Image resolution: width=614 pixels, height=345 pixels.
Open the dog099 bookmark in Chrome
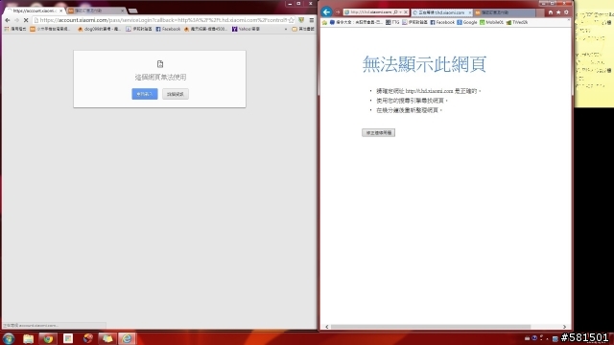coord(99,29)
